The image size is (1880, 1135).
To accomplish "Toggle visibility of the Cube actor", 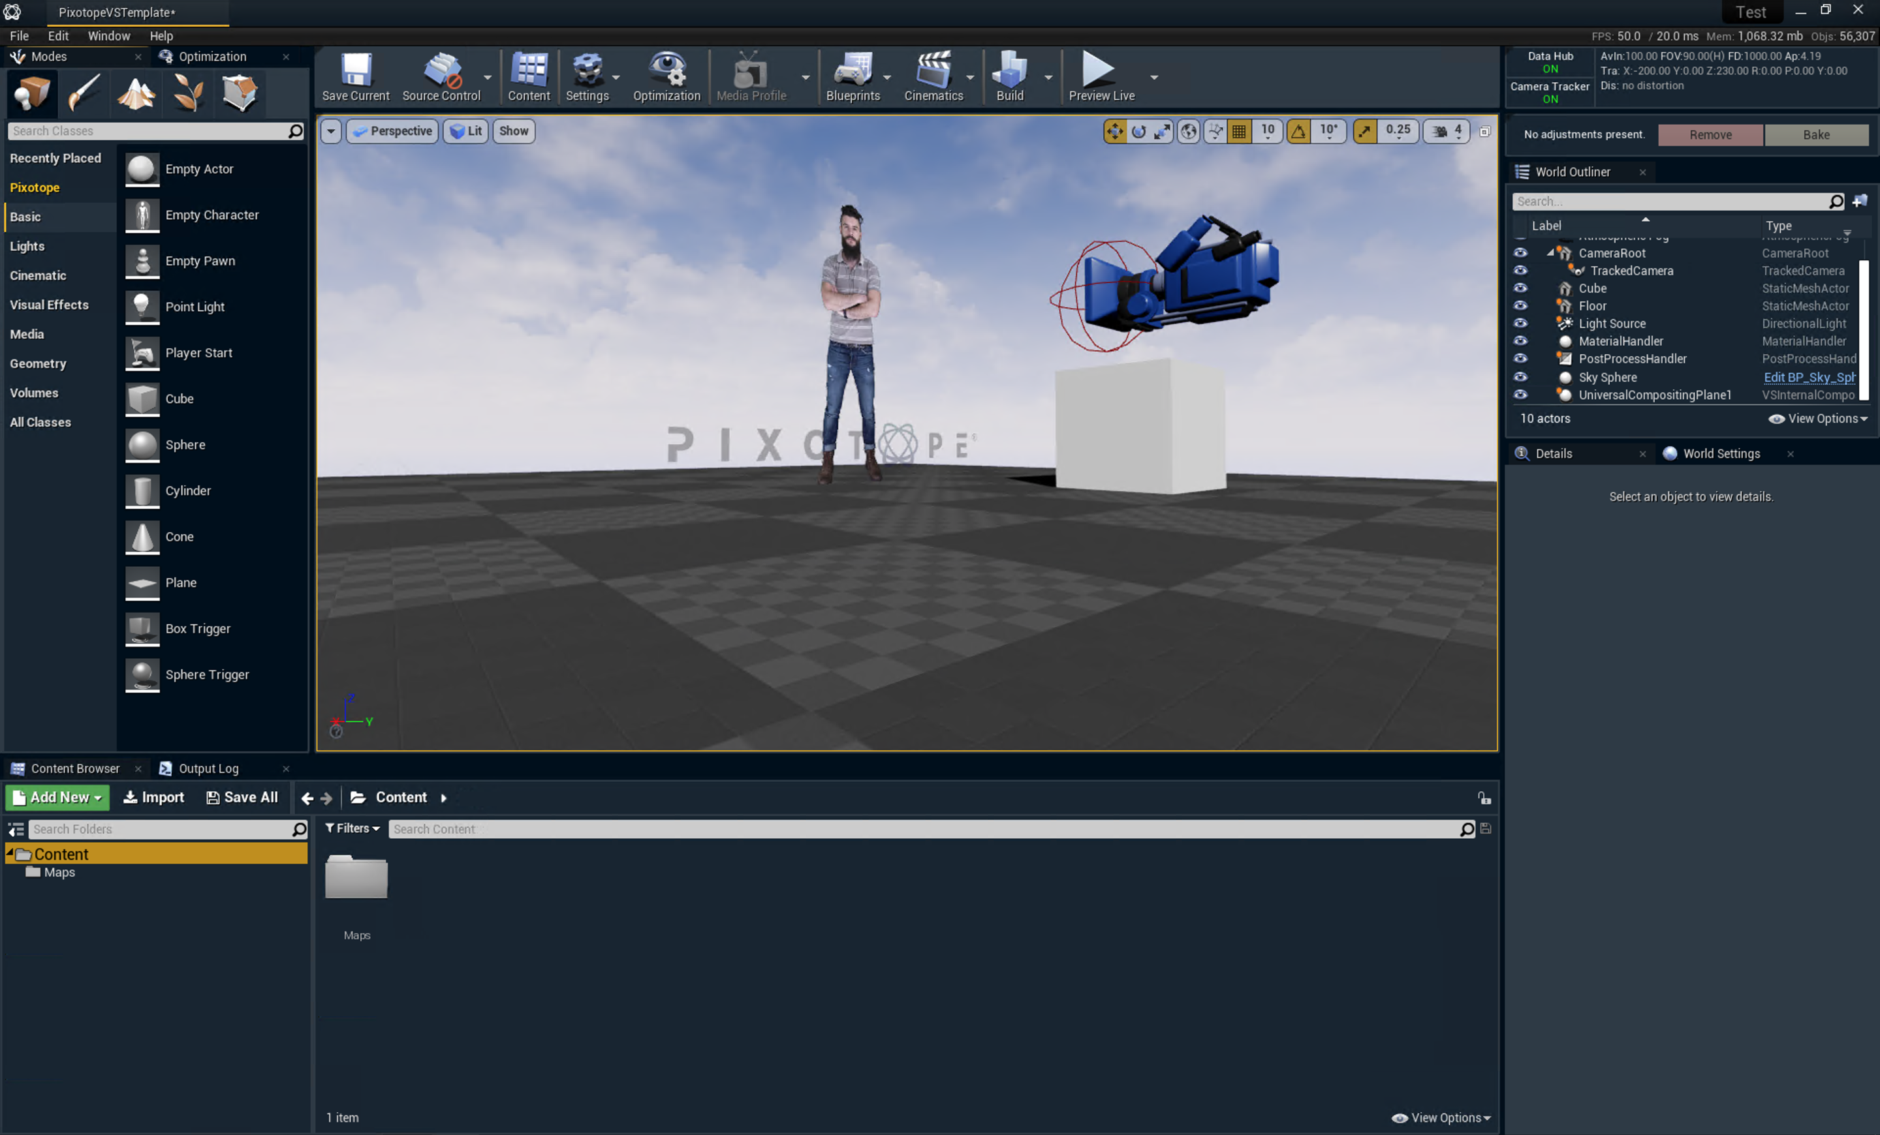I will coord(1520,288).
